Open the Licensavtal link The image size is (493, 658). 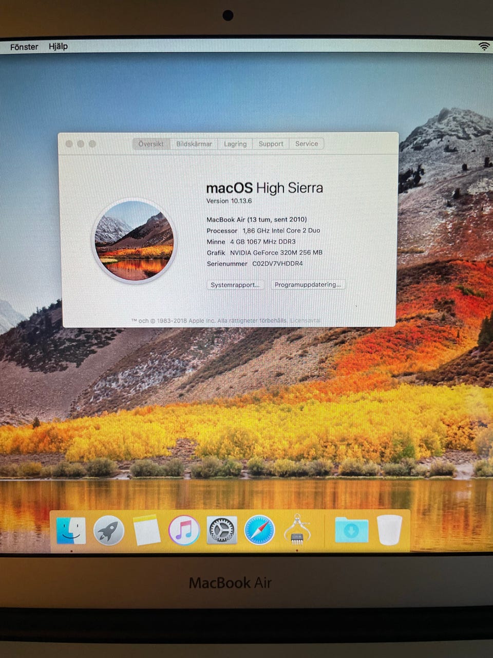tap(305, 320)
